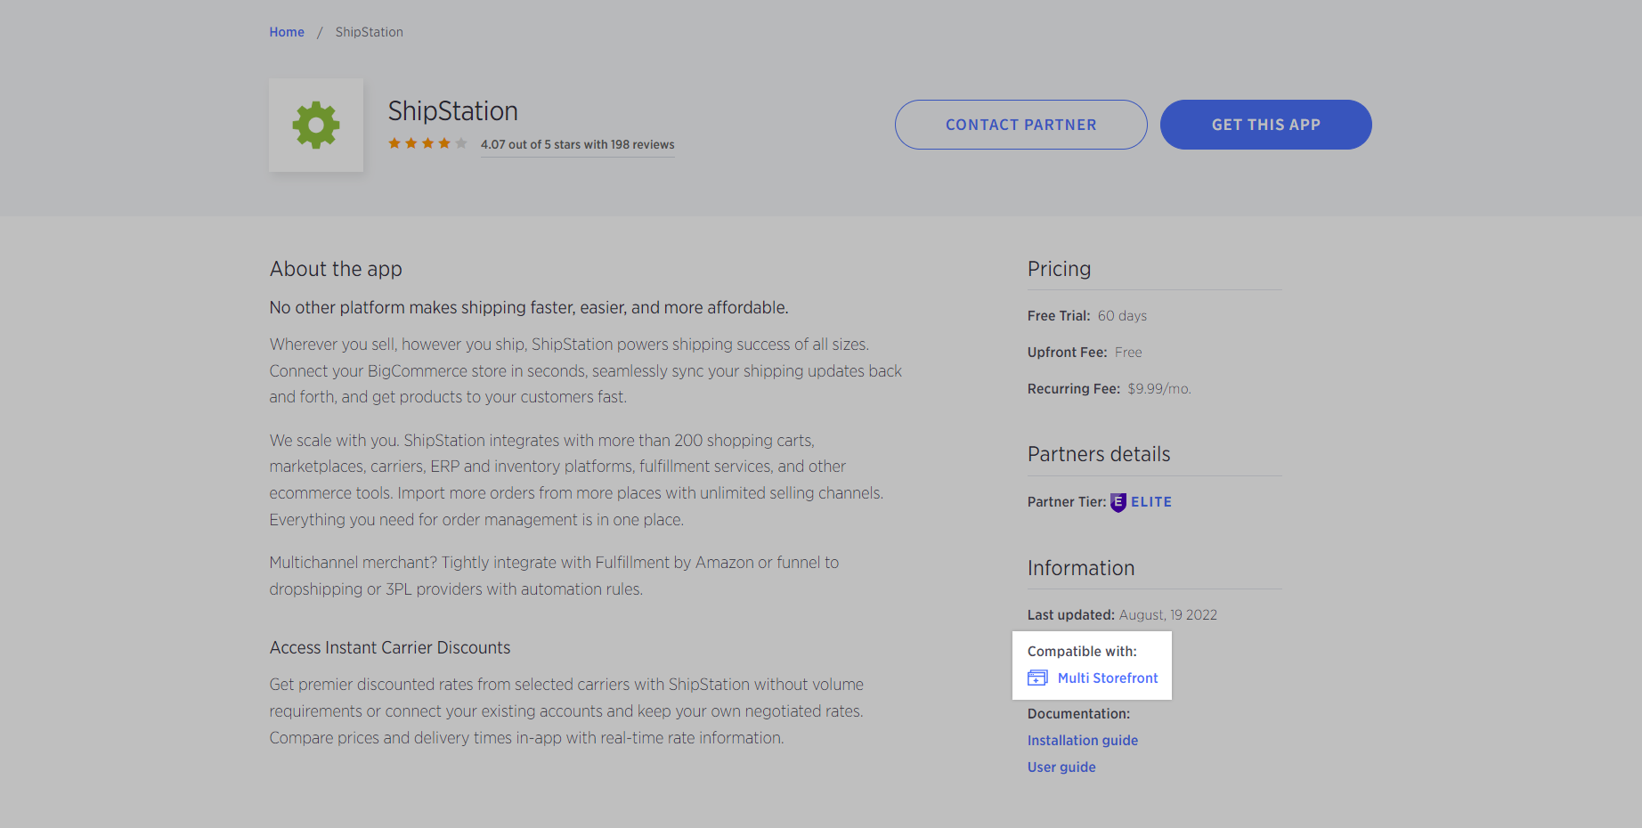This screenshot has width=1642, height=828.
Task: Open the User guide
Action: pos(1061,767)
